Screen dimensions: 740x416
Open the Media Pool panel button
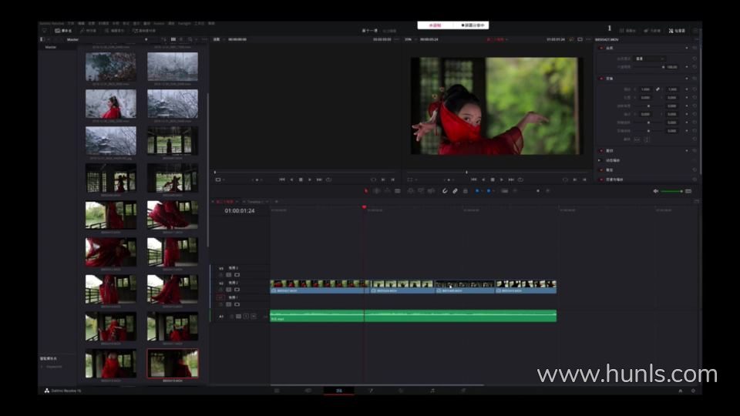coord(63,30)
